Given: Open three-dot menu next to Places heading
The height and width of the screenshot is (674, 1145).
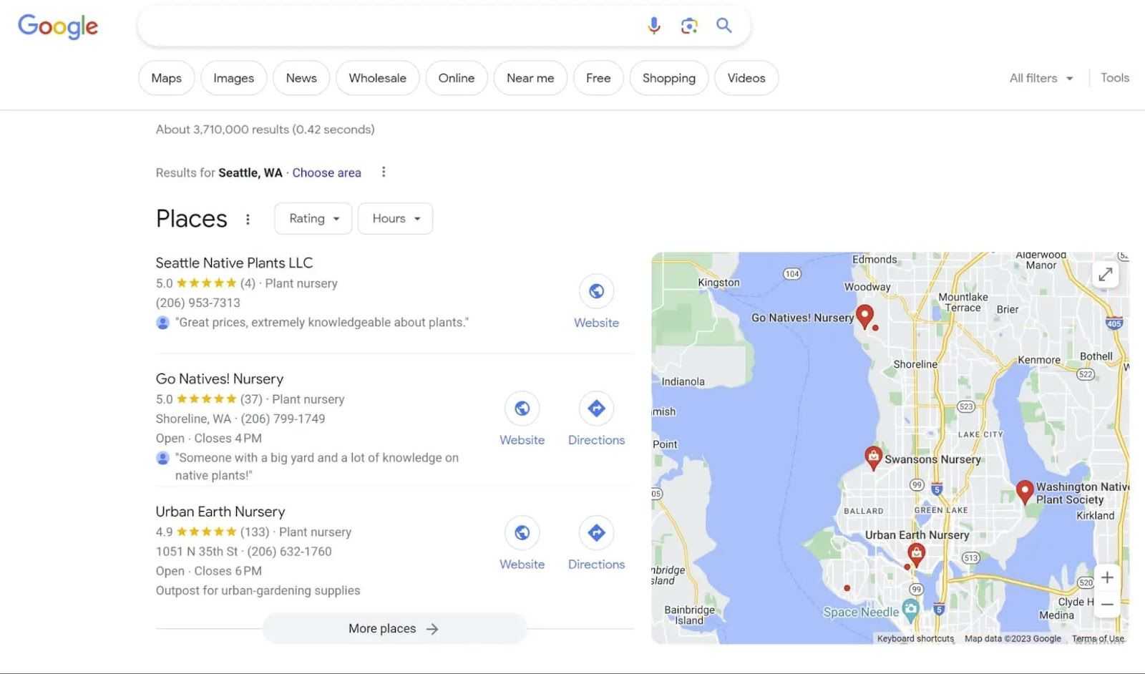Looking at the screenshot, I should tap(248, 219).
